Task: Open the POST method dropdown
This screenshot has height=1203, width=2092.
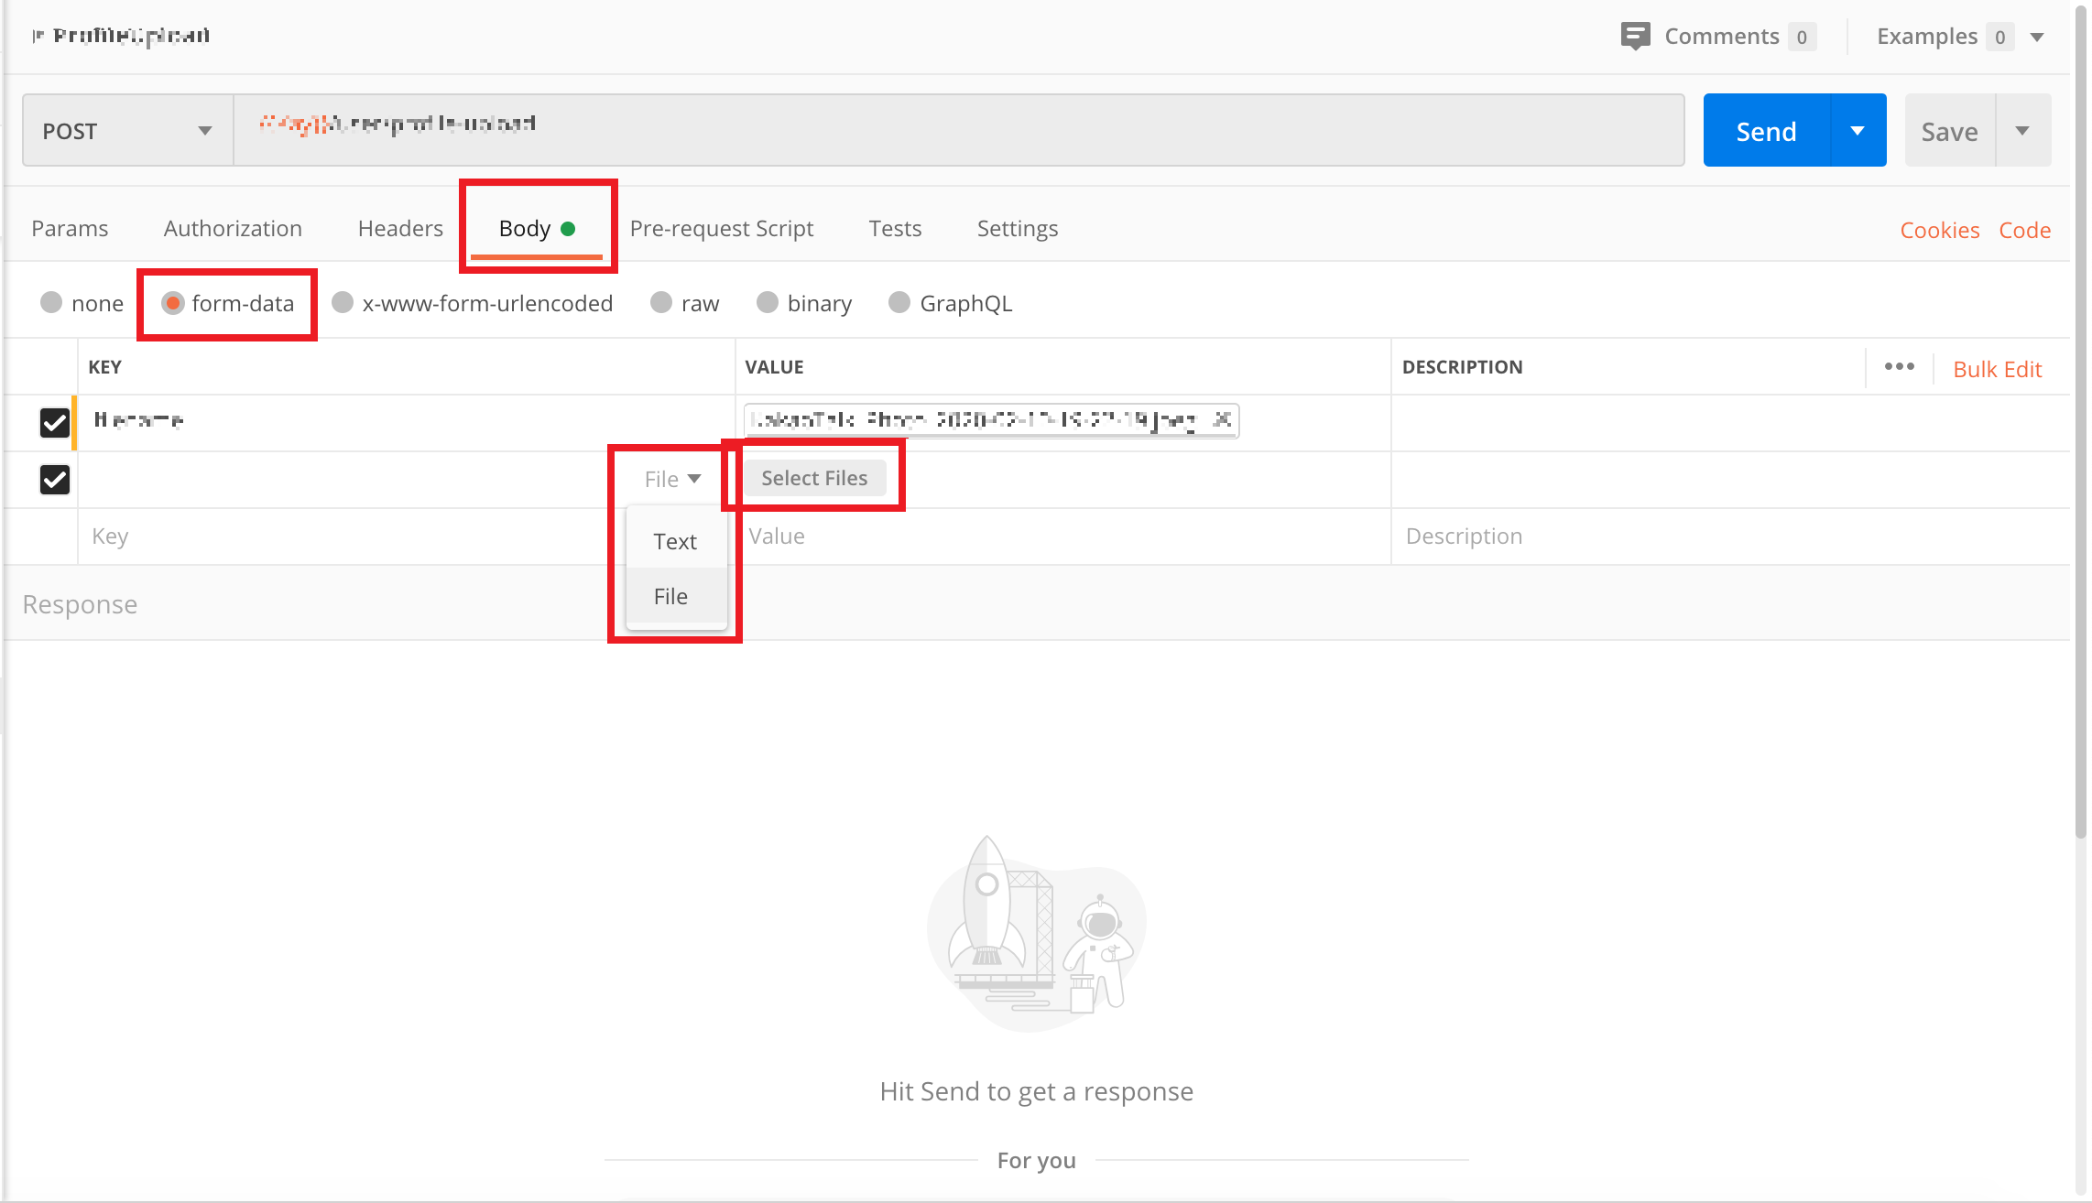Action: pyautogui.click(x=127, y=131)
